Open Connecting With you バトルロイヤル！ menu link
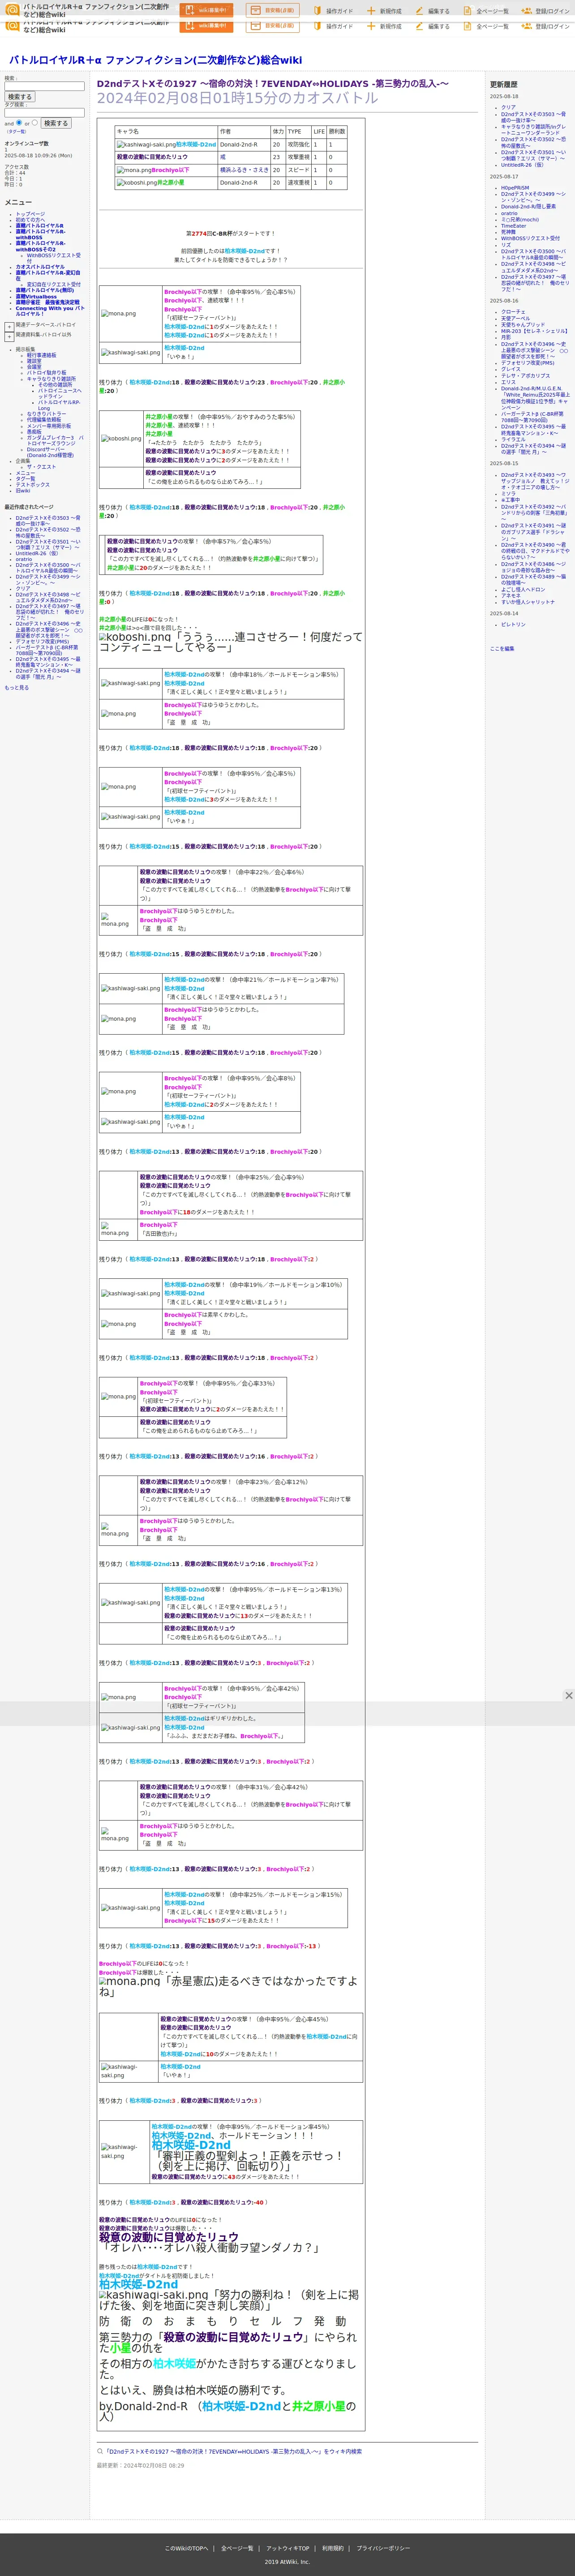The width and height of the screenshot is (575, 2576). click(x=50, y=311)
